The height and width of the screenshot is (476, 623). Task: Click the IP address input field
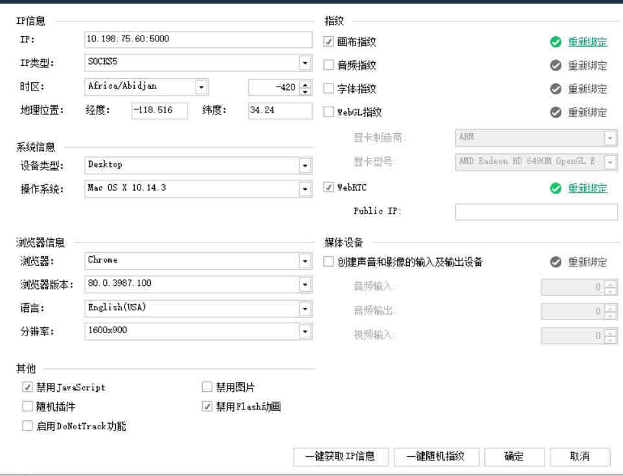(x=198, y=39)
